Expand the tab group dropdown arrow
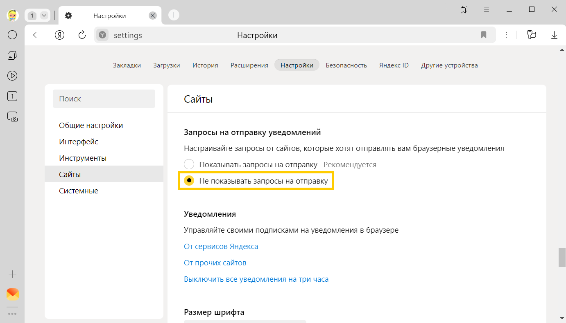The height and width of the screenshot is (323, 566). tap(44, 16)
